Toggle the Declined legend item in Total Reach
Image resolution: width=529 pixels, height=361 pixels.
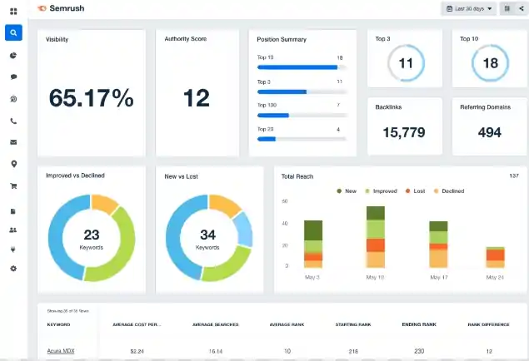tap(449, 191)
